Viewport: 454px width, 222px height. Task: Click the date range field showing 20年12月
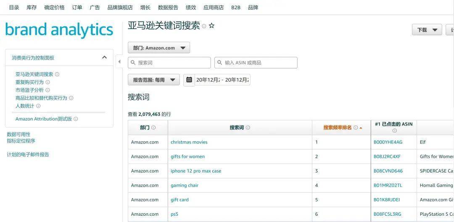pos(222,80)
